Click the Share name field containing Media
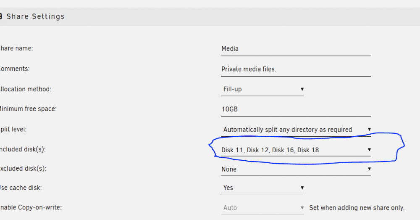The width and height of the screenshot is (420, 220). click(296, 49)
